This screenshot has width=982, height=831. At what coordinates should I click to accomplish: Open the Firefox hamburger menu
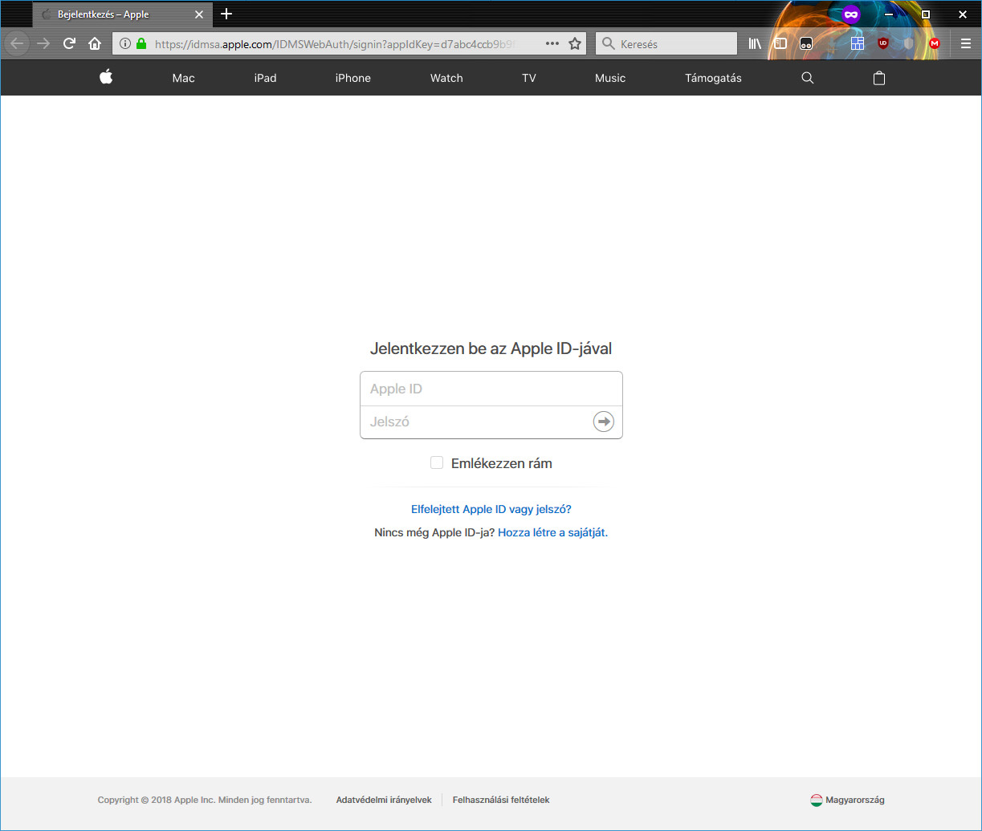pos(966,43)
